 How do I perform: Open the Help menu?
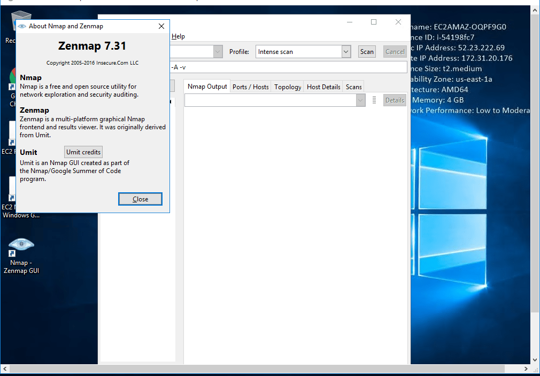(179, 36)
